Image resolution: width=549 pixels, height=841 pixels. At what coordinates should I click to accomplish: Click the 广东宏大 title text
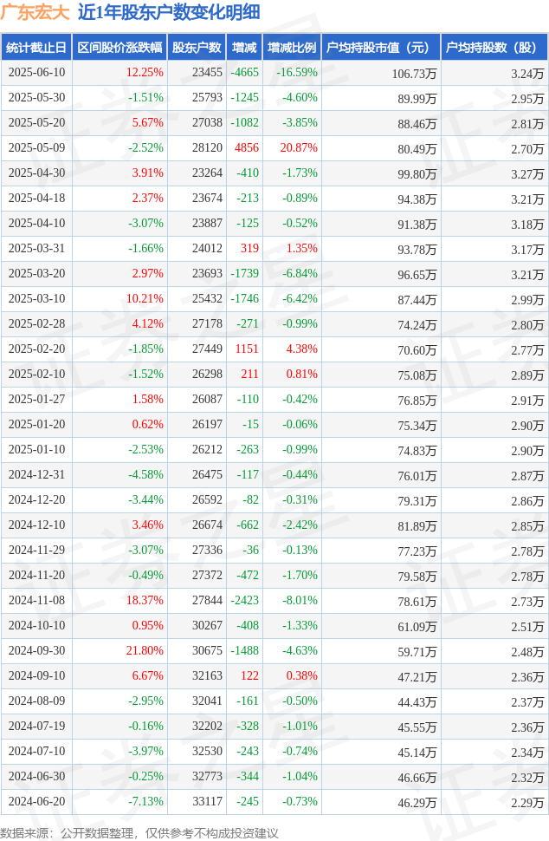coord(35,12)
